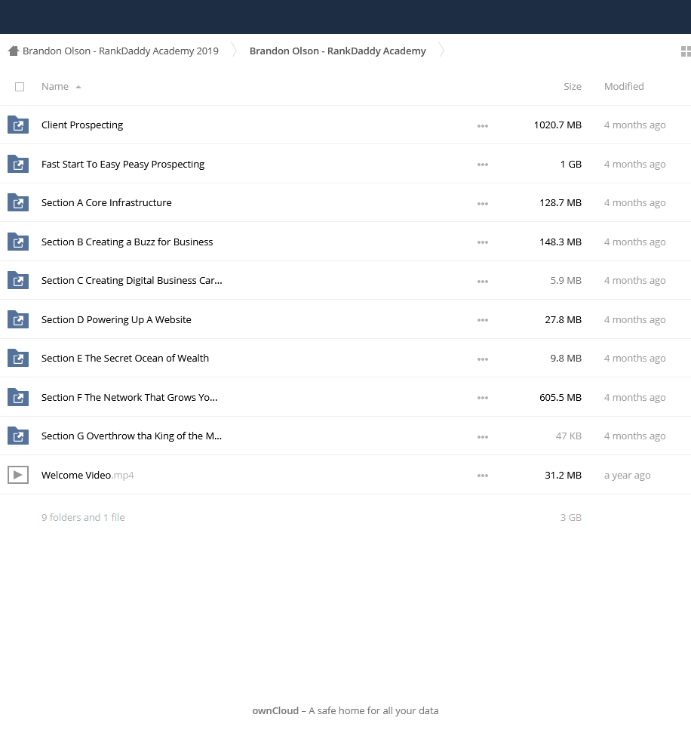Viewport: 691px width, 733px height.
Task: Click the folder icon for Section G Overthrow tha King
Action: click(x=18, y=436)
